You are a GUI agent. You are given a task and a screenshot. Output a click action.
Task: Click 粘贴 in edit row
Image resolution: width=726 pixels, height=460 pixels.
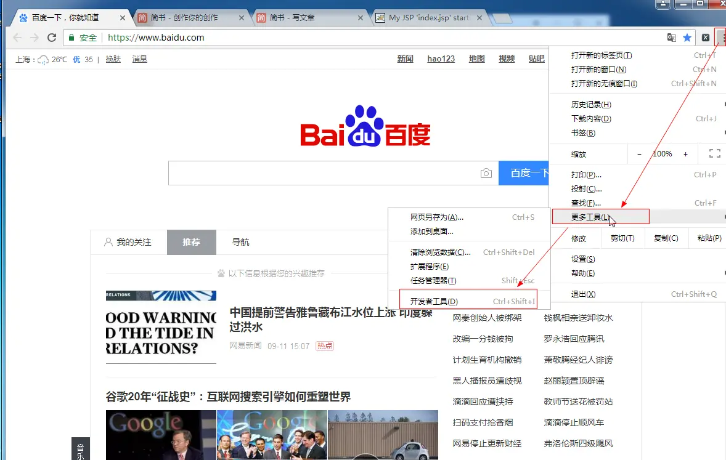pos(709,238)
